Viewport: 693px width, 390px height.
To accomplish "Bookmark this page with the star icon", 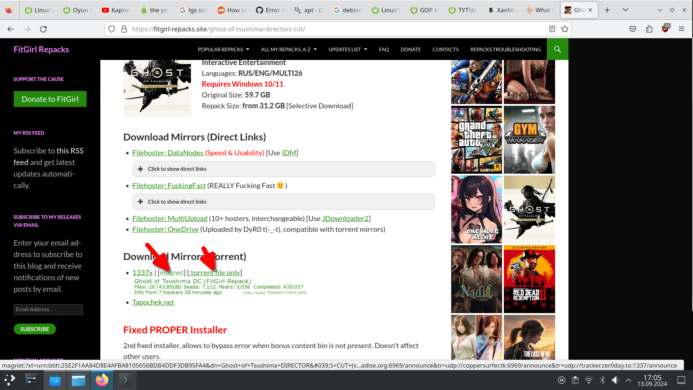I will point(565,29).
